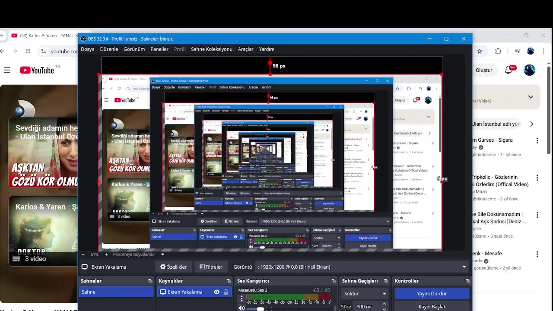553x311 pixels.
Task: Float the Sahne Geçişleri dock panel
Action: 387,281
